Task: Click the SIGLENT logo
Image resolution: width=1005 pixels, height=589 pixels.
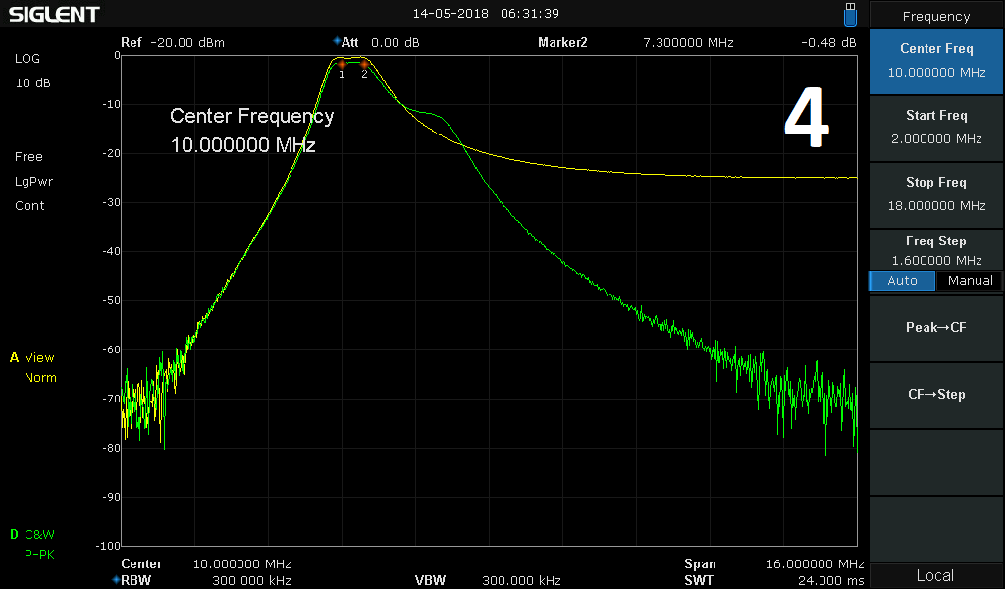Action: [x=55, y=14]
